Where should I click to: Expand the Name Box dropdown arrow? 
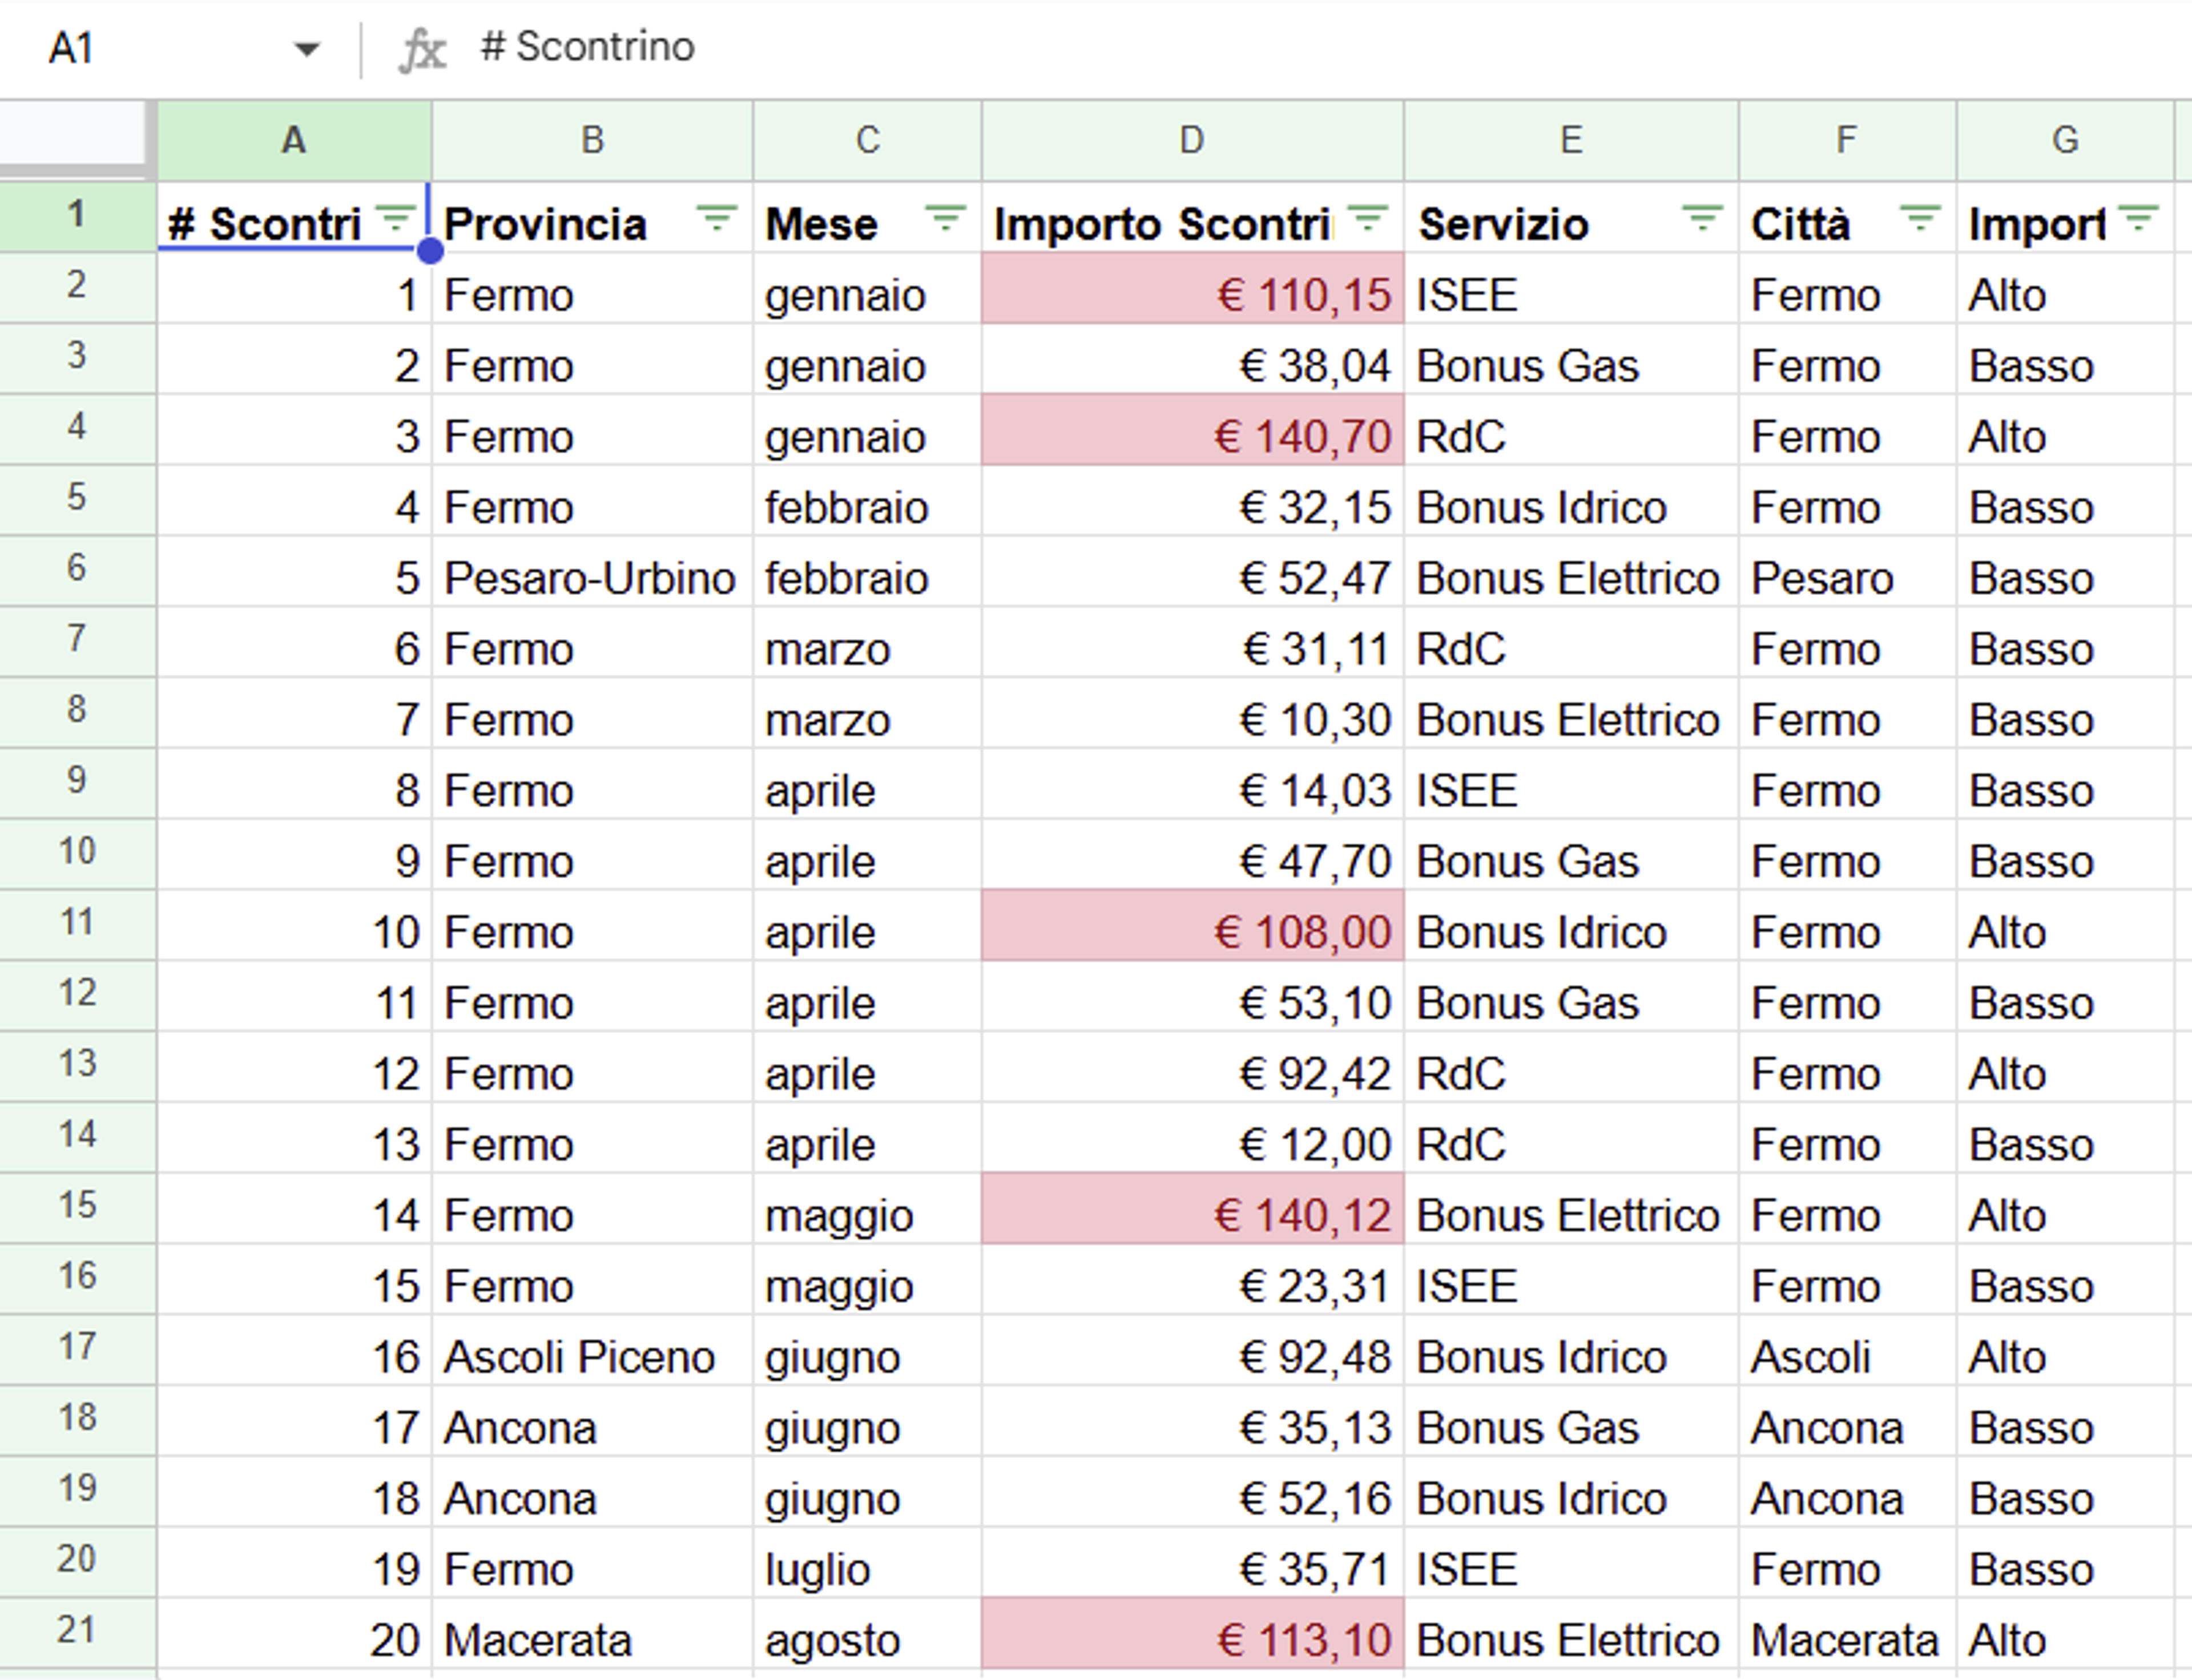[x=307, y=48]
